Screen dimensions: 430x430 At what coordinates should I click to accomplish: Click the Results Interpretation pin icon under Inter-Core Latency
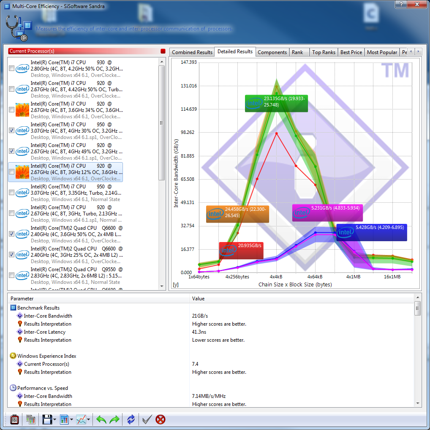tap(20, 340)
